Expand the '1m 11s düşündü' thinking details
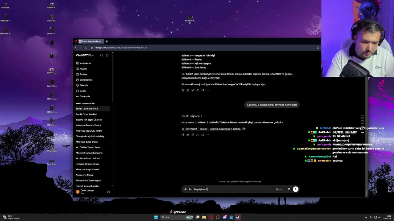The width and height of the screenshot is (394, 221). coord(192,116)
